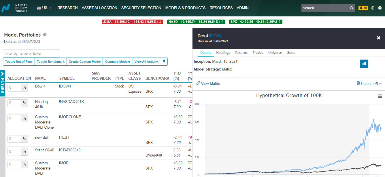This screenshot has width=385, height=177.
Task: Open the chart hamburger menu icon
Action: [x=380, y=96]
